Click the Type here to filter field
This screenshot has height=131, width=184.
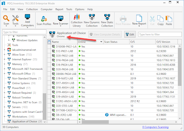pyautogui.click(x=160, y=34)
